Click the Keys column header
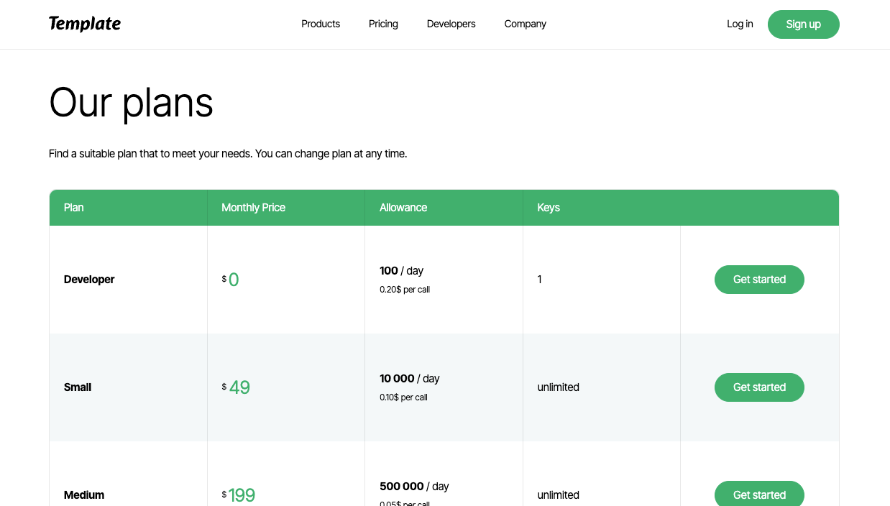Screen dimensions: 890x506 click(549, 208)
